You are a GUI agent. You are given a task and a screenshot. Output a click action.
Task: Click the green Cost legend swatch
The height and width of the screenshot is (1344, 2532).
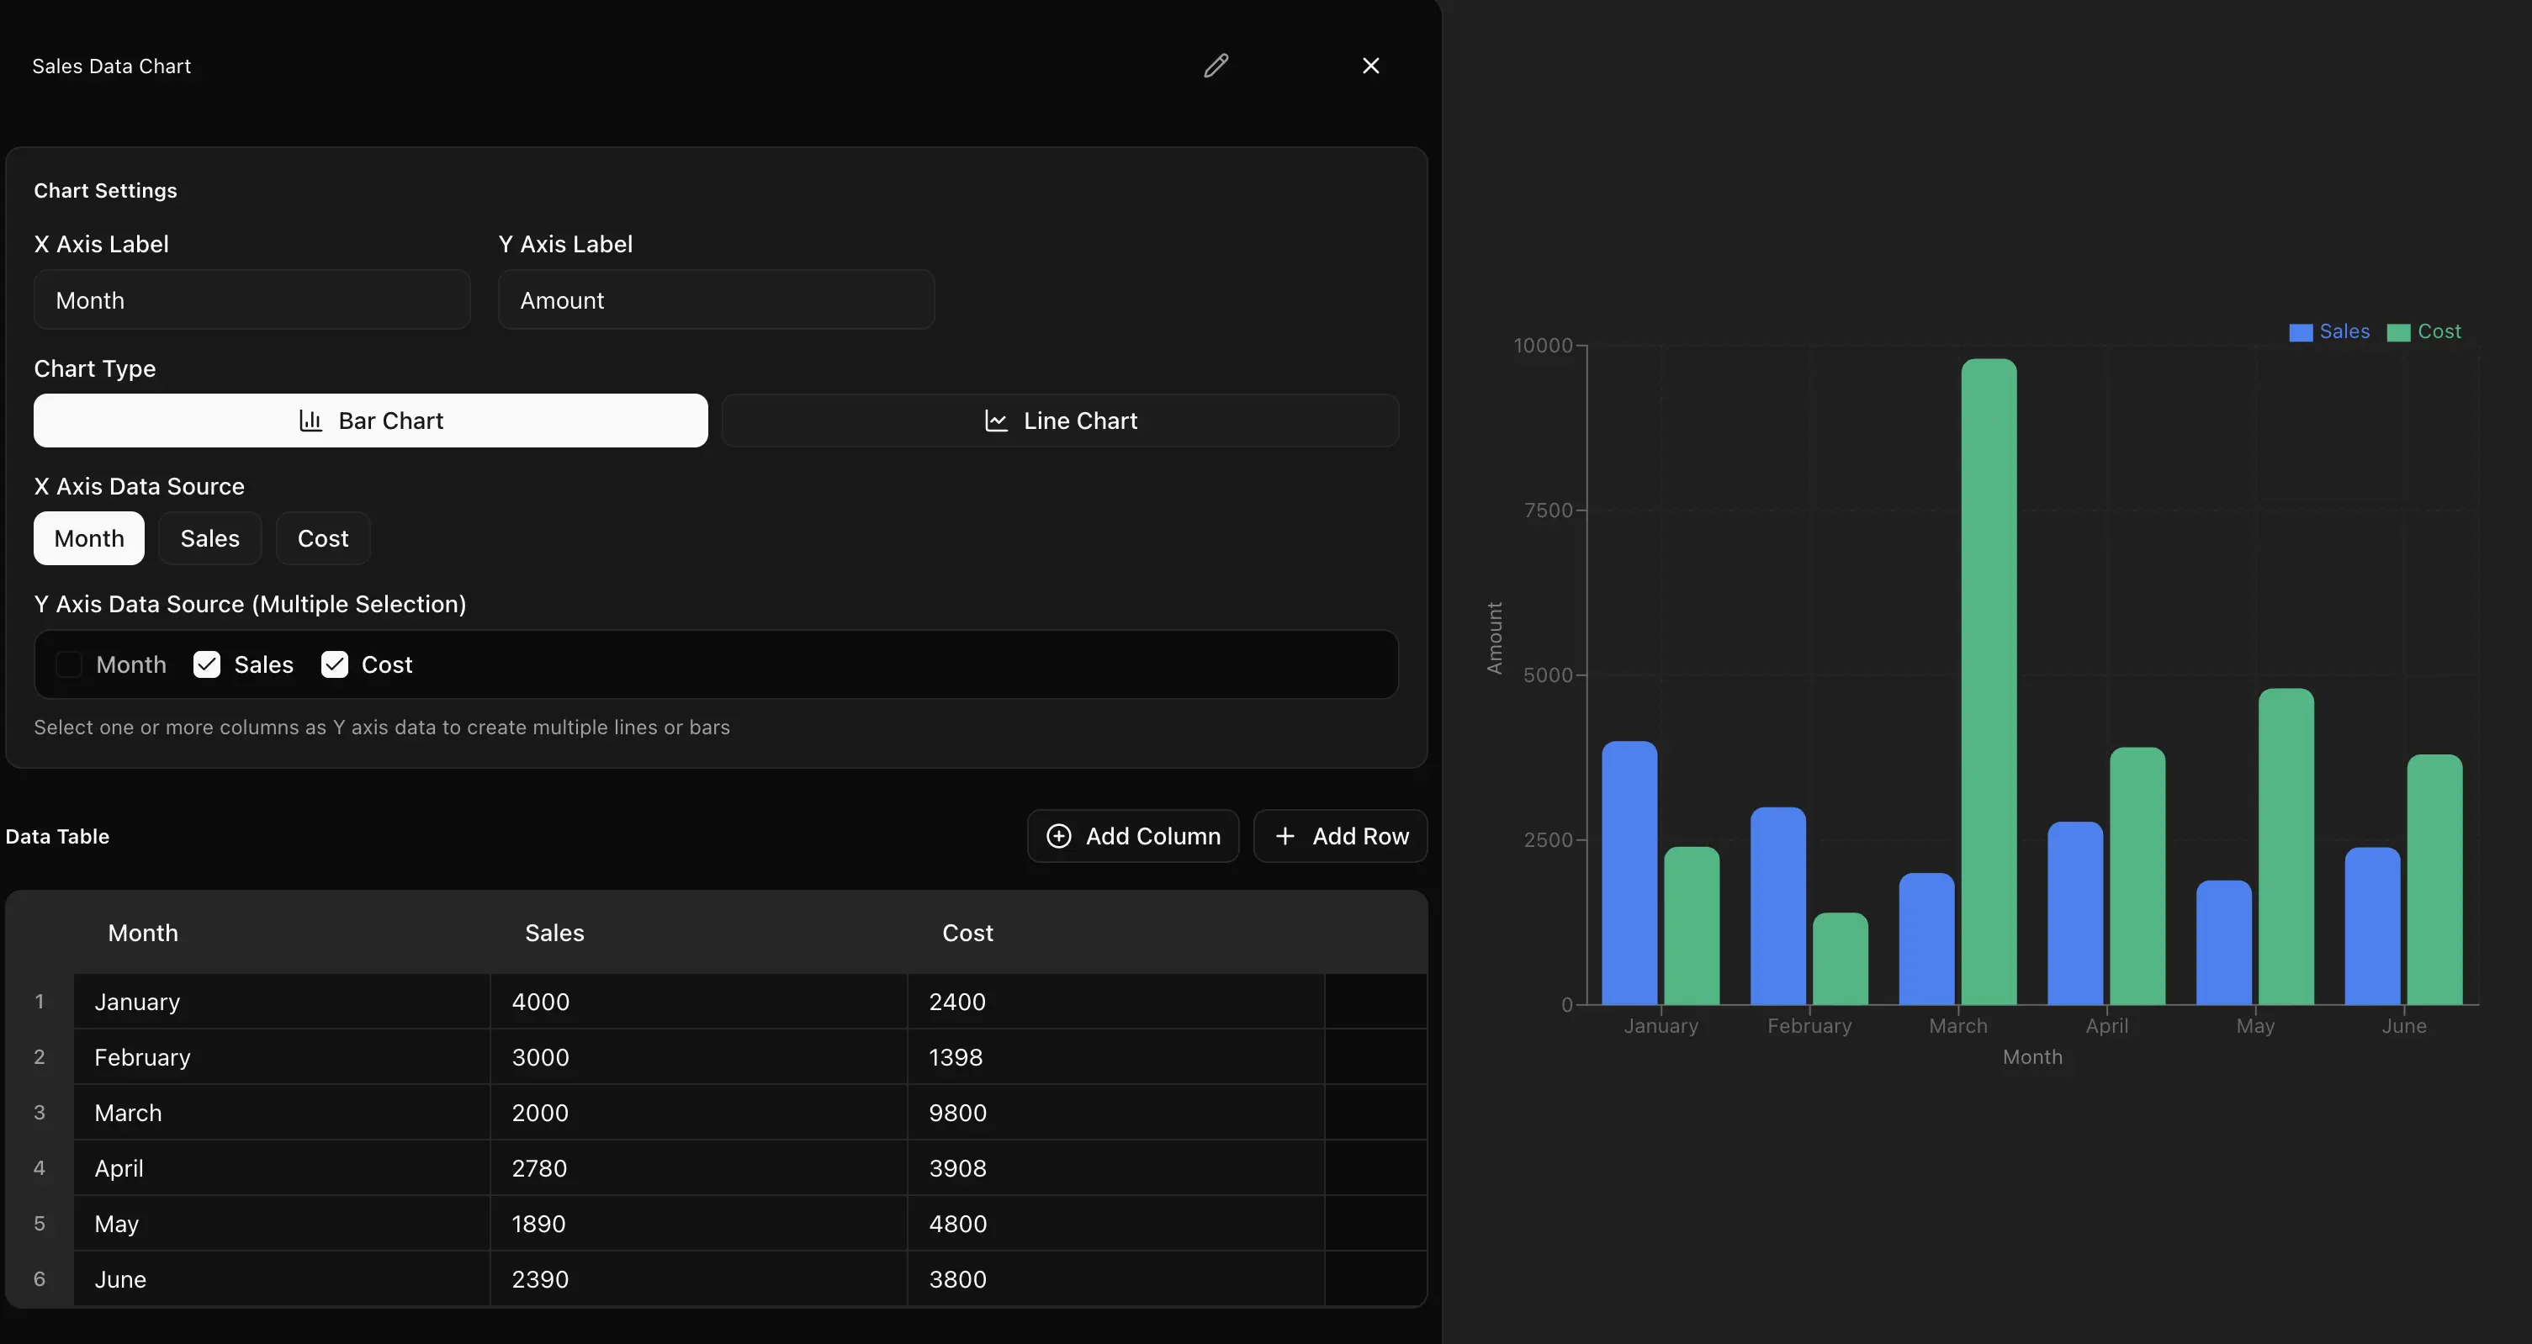pyautogui.click(x=2397, y=333)
